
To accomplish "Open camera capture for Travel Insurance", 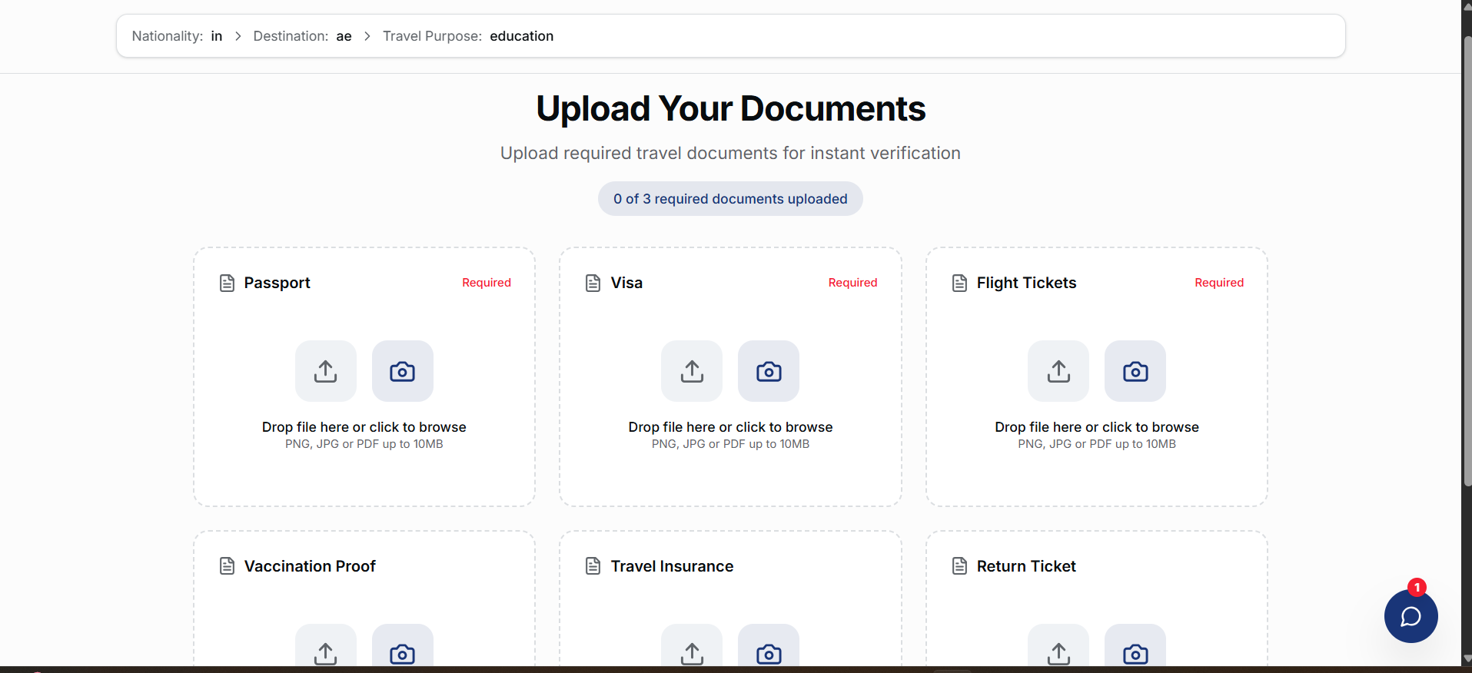I will tap(769, 645).
